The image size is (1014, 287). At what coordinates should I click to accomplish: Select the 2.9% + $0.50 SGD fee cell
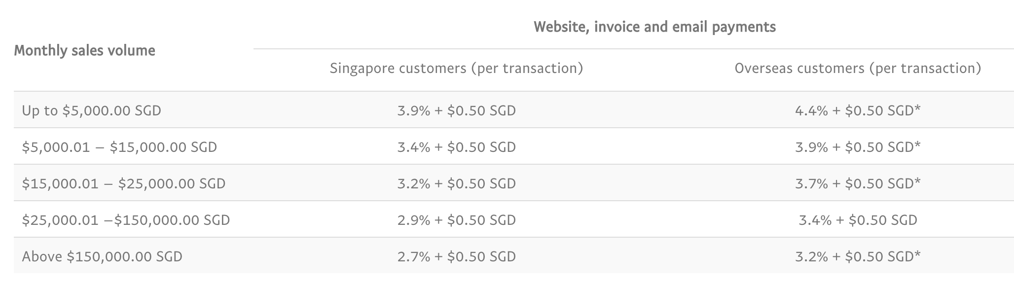pyautogui.click(x=456, y=220)
